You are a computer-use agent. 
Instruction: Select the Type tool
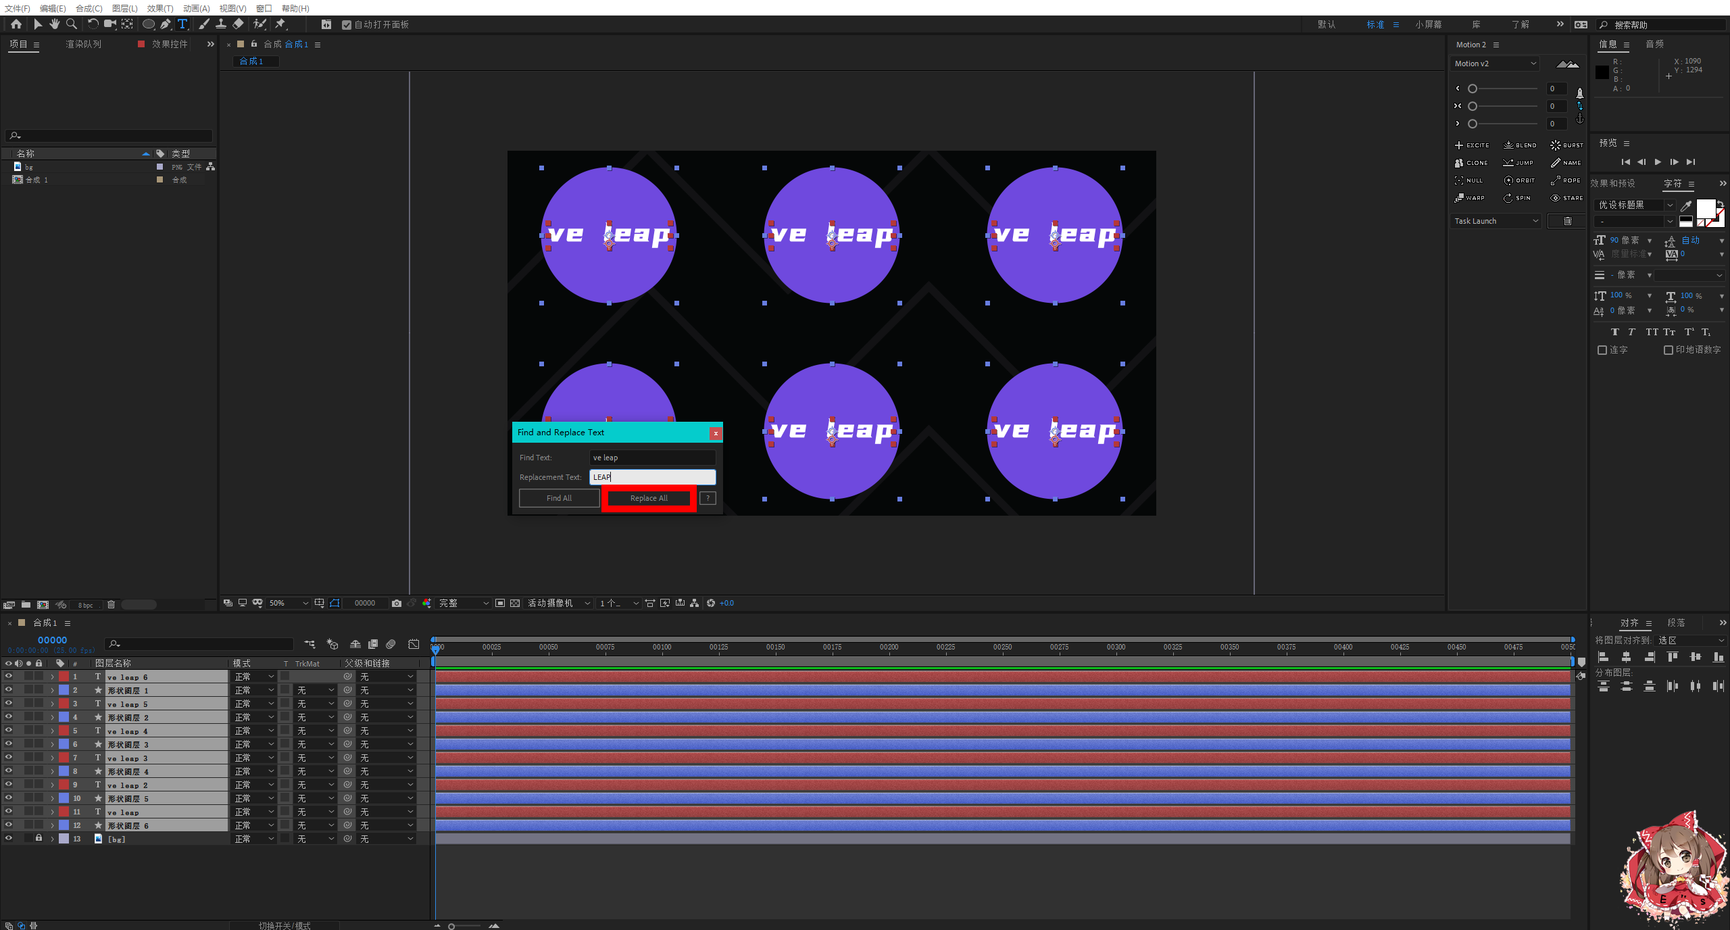182,24
